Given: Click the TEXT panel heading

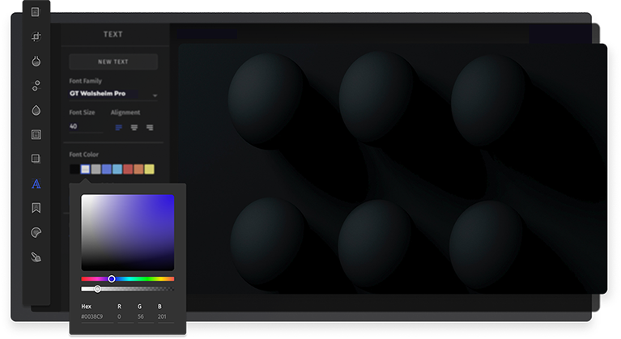Looking at the screenshot, I should pyautogui.click(x=113, y=35).
